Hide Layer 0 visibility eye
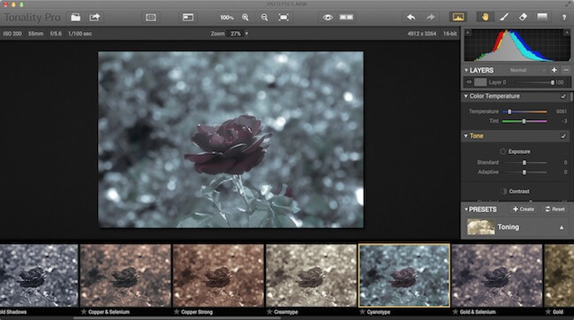Screen dimensions: 574x320 tap(469, 82)
